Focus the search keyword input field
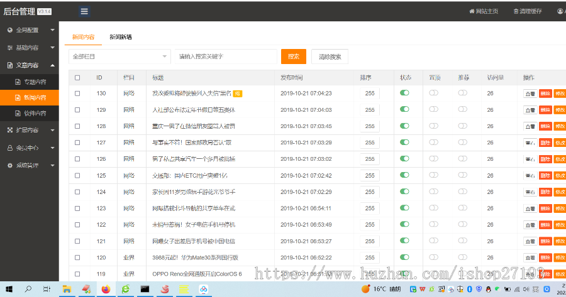 226,57
